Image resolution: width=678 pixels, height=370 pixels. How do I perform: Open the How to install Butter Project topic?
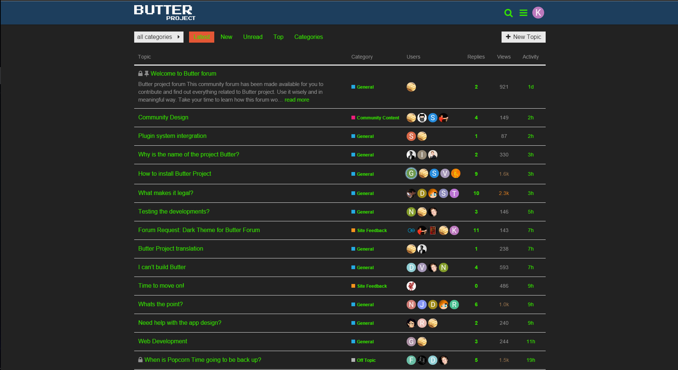(x=175, y=174)
